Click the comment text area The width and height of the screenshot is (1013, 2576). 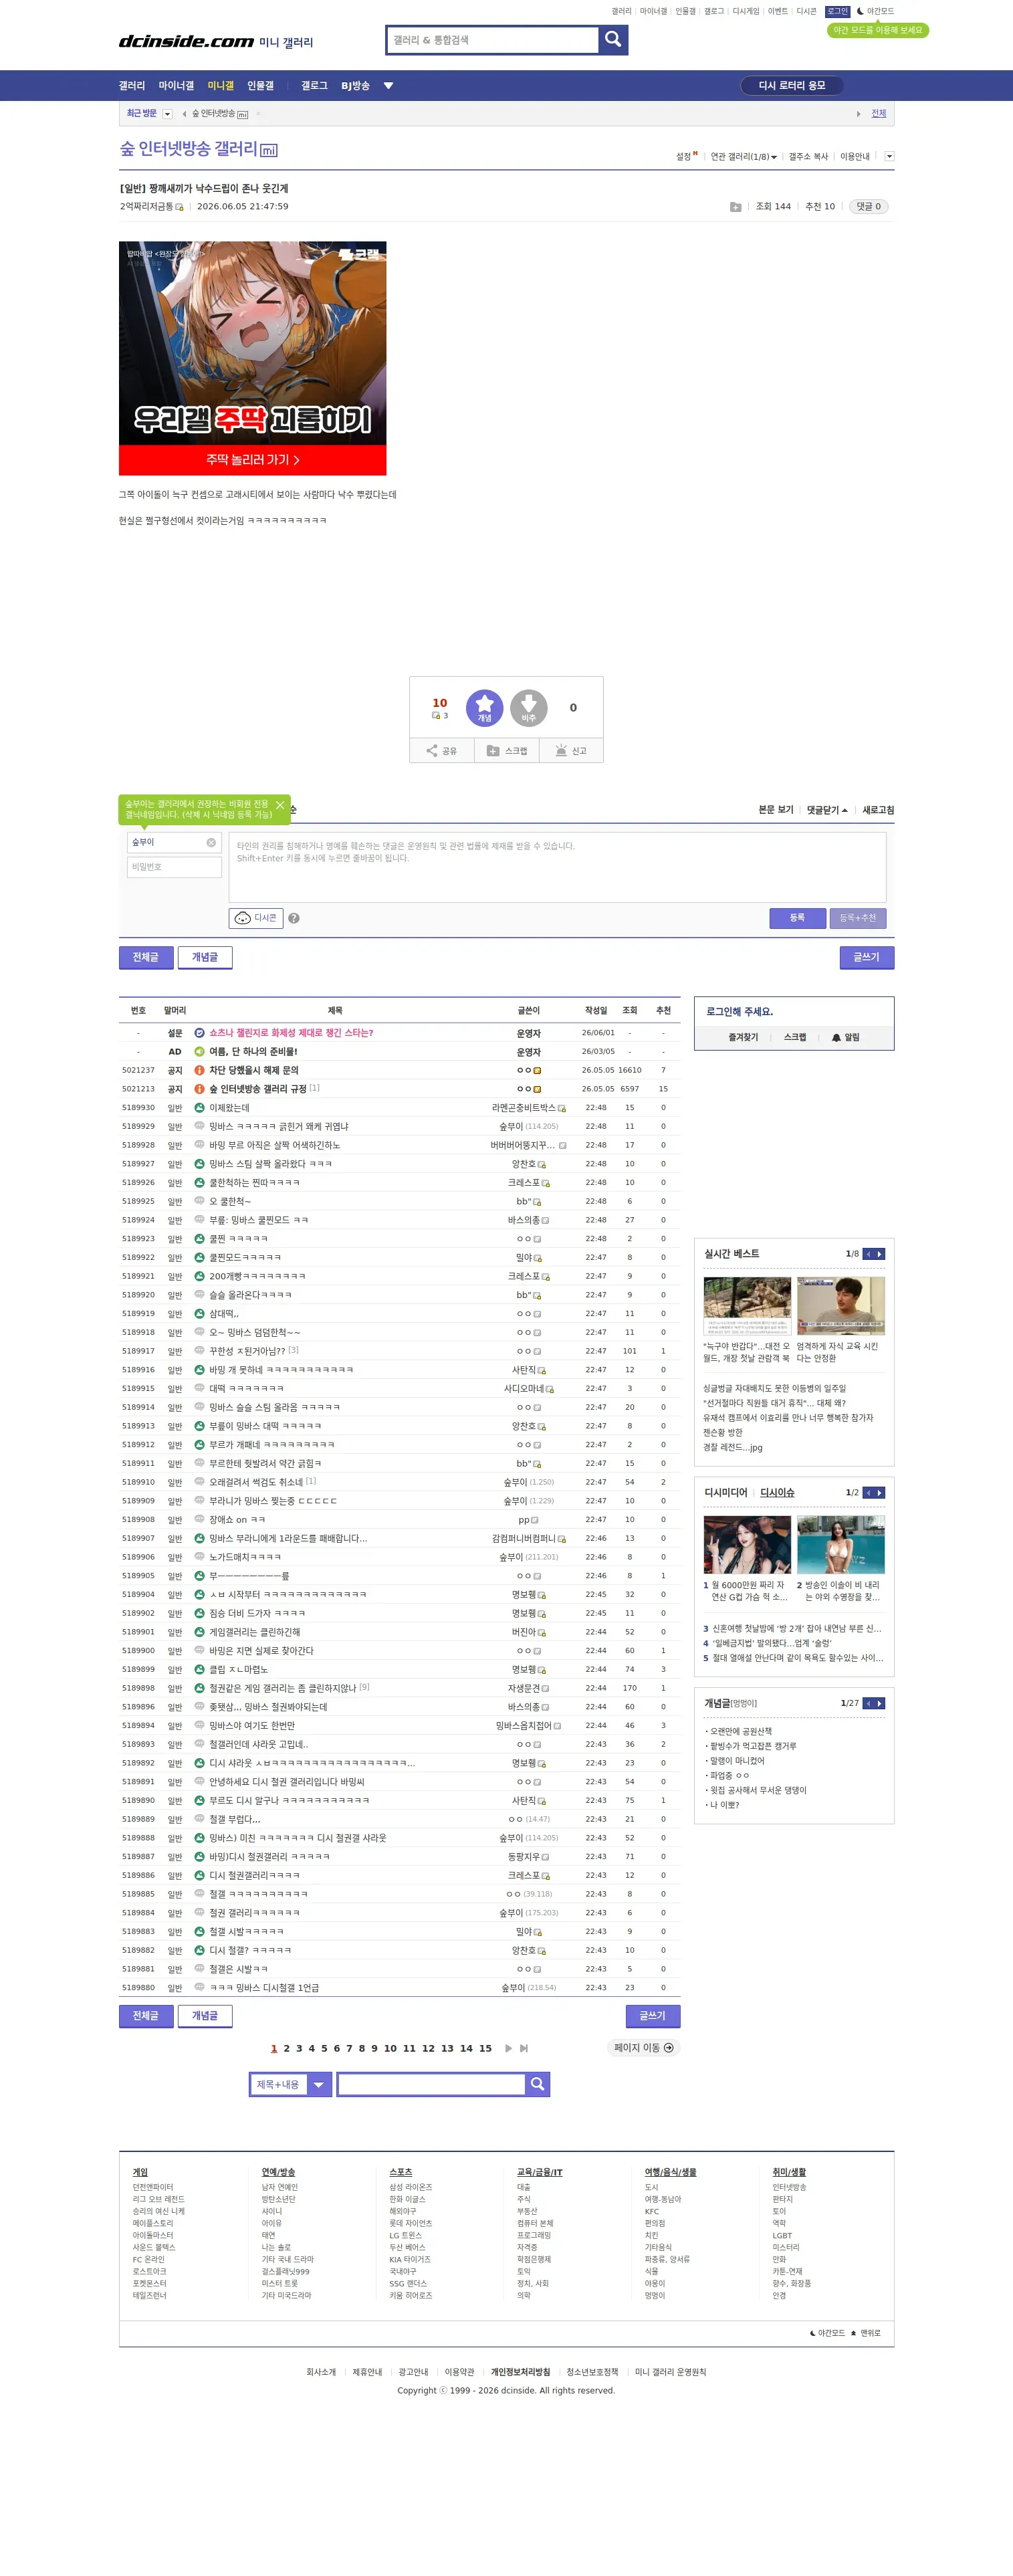[x=557, y=867]
